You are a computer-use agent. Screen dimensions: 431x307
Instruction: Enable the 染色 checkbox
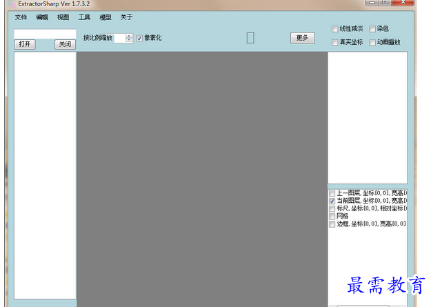372,29
